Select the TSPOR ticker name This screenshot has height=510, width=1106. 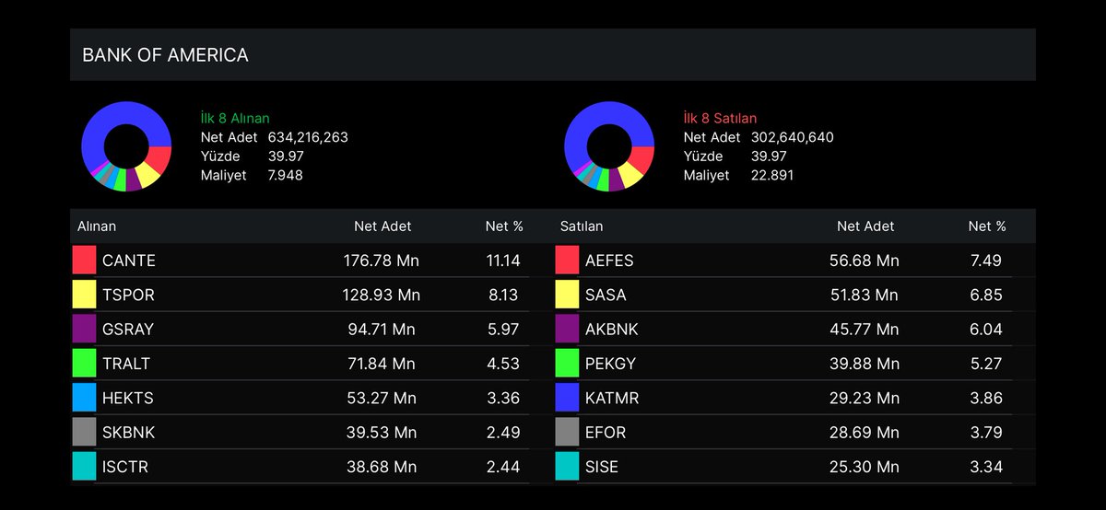(129, 295)
